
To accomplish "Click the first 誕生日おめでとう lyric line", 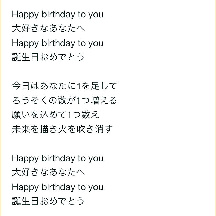I will pyautogui.click(x=48, y=57).
